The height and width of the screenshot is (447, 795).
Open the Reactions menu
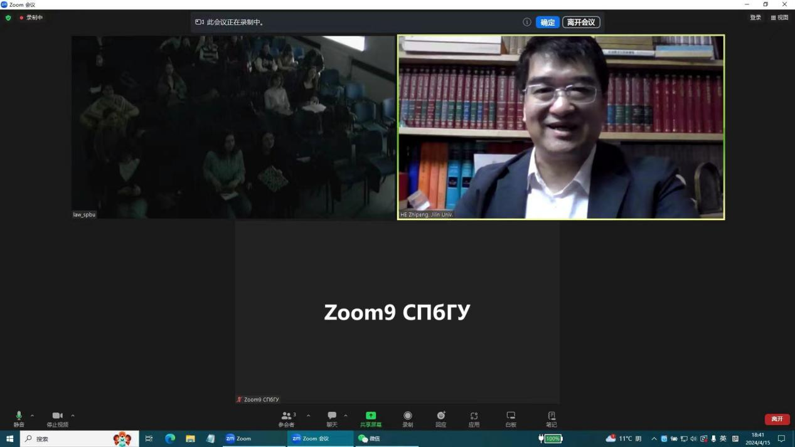click(440, 418)
